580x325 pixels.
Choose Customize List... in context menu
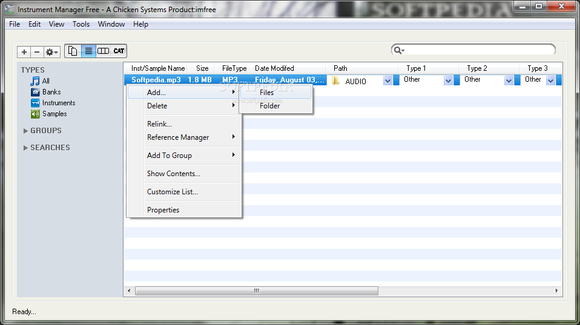click(183, 191)
